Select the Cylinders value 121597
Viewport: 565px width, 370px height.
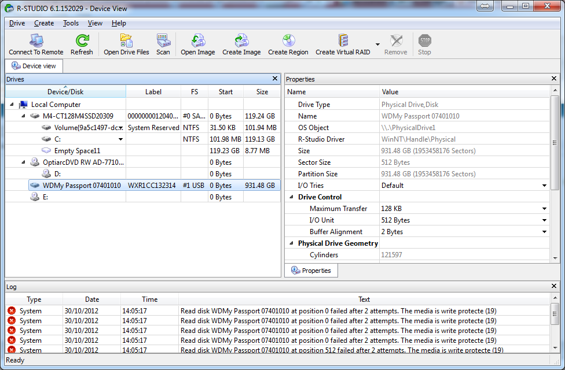pyautogui.click(x=392, y=255)
